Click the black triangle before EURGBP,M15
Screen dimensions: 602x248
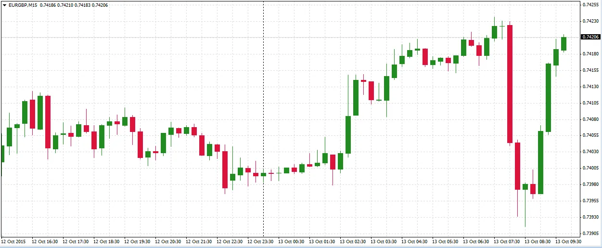click(x=4, y=5)
